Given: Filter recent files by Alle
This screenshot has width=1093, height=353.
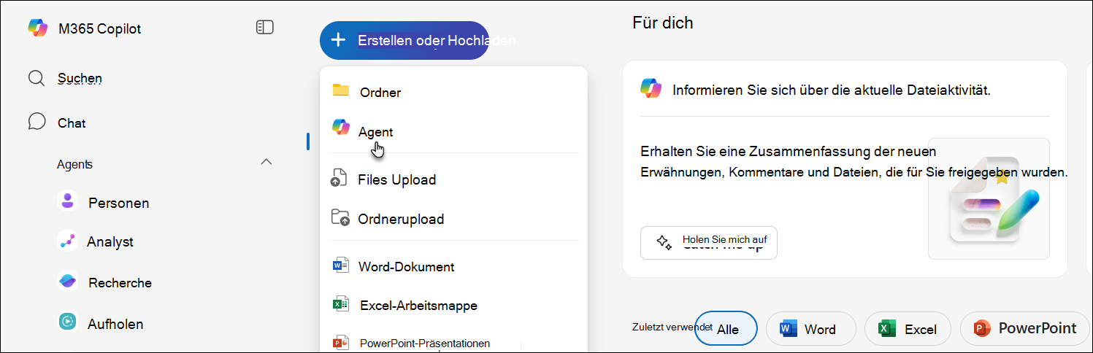Looking at the screenshot, I should coord(726,329).
